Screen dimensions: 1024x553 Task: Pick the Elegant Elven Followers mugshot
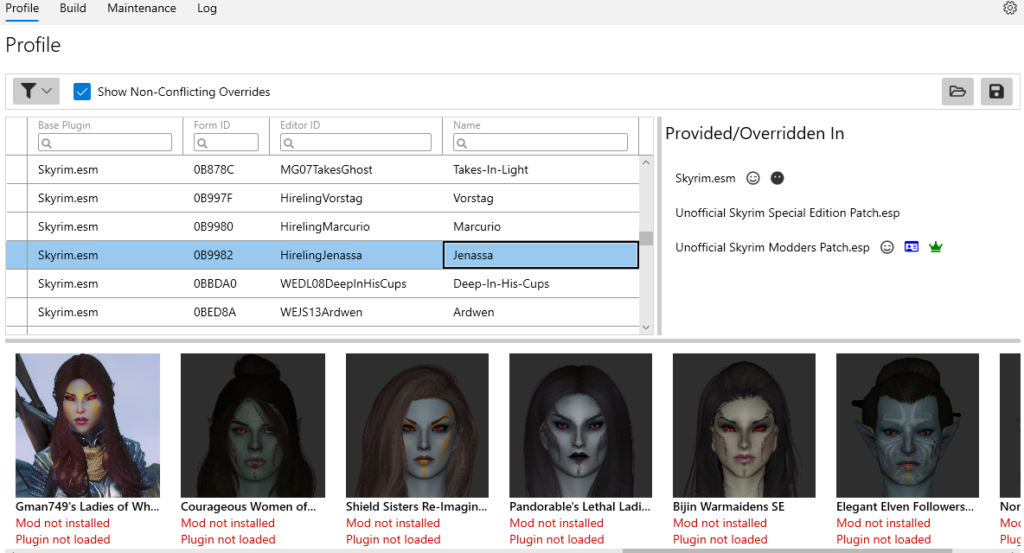pos(908,425)
